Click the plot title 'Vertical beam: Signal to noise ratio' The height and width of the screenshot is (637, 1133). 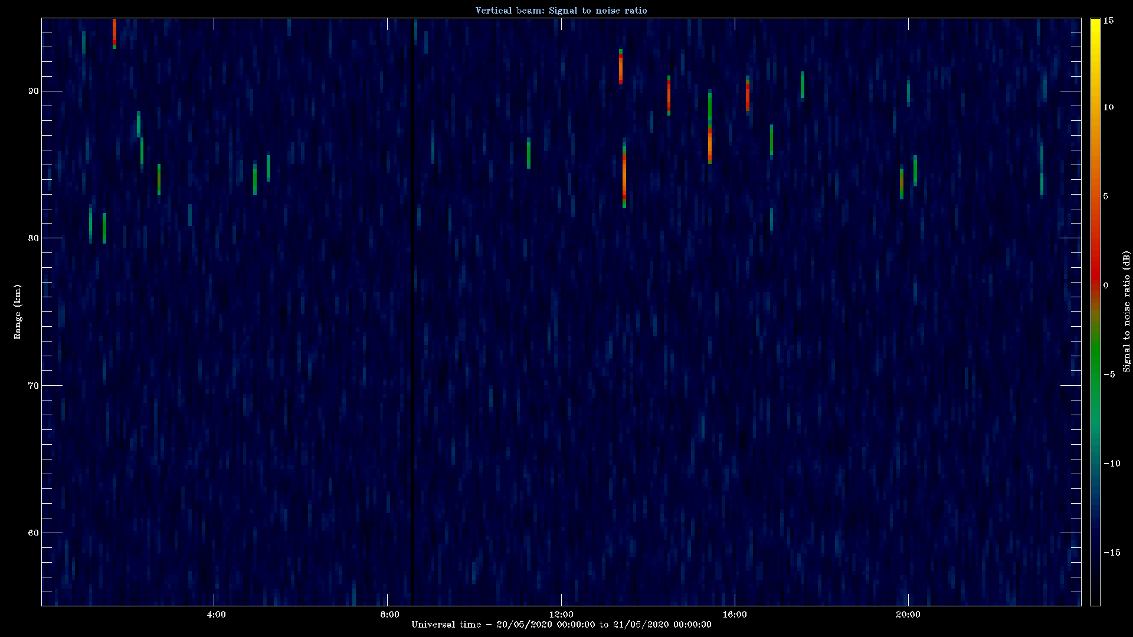point(561,11)
